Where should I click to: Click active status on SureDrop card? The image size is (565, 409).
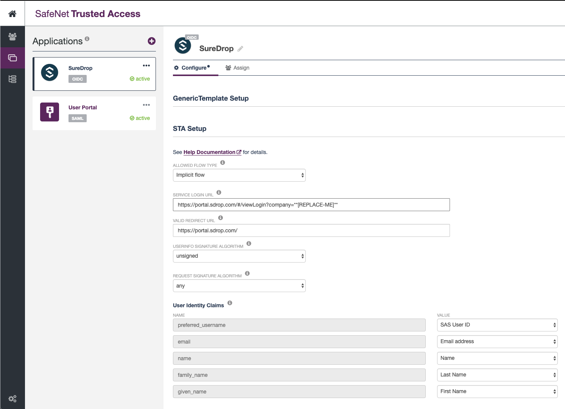click(x=140, y=79)
